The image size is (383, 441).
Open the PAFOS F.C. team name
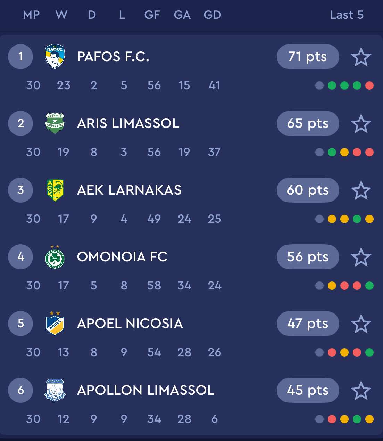113,57
